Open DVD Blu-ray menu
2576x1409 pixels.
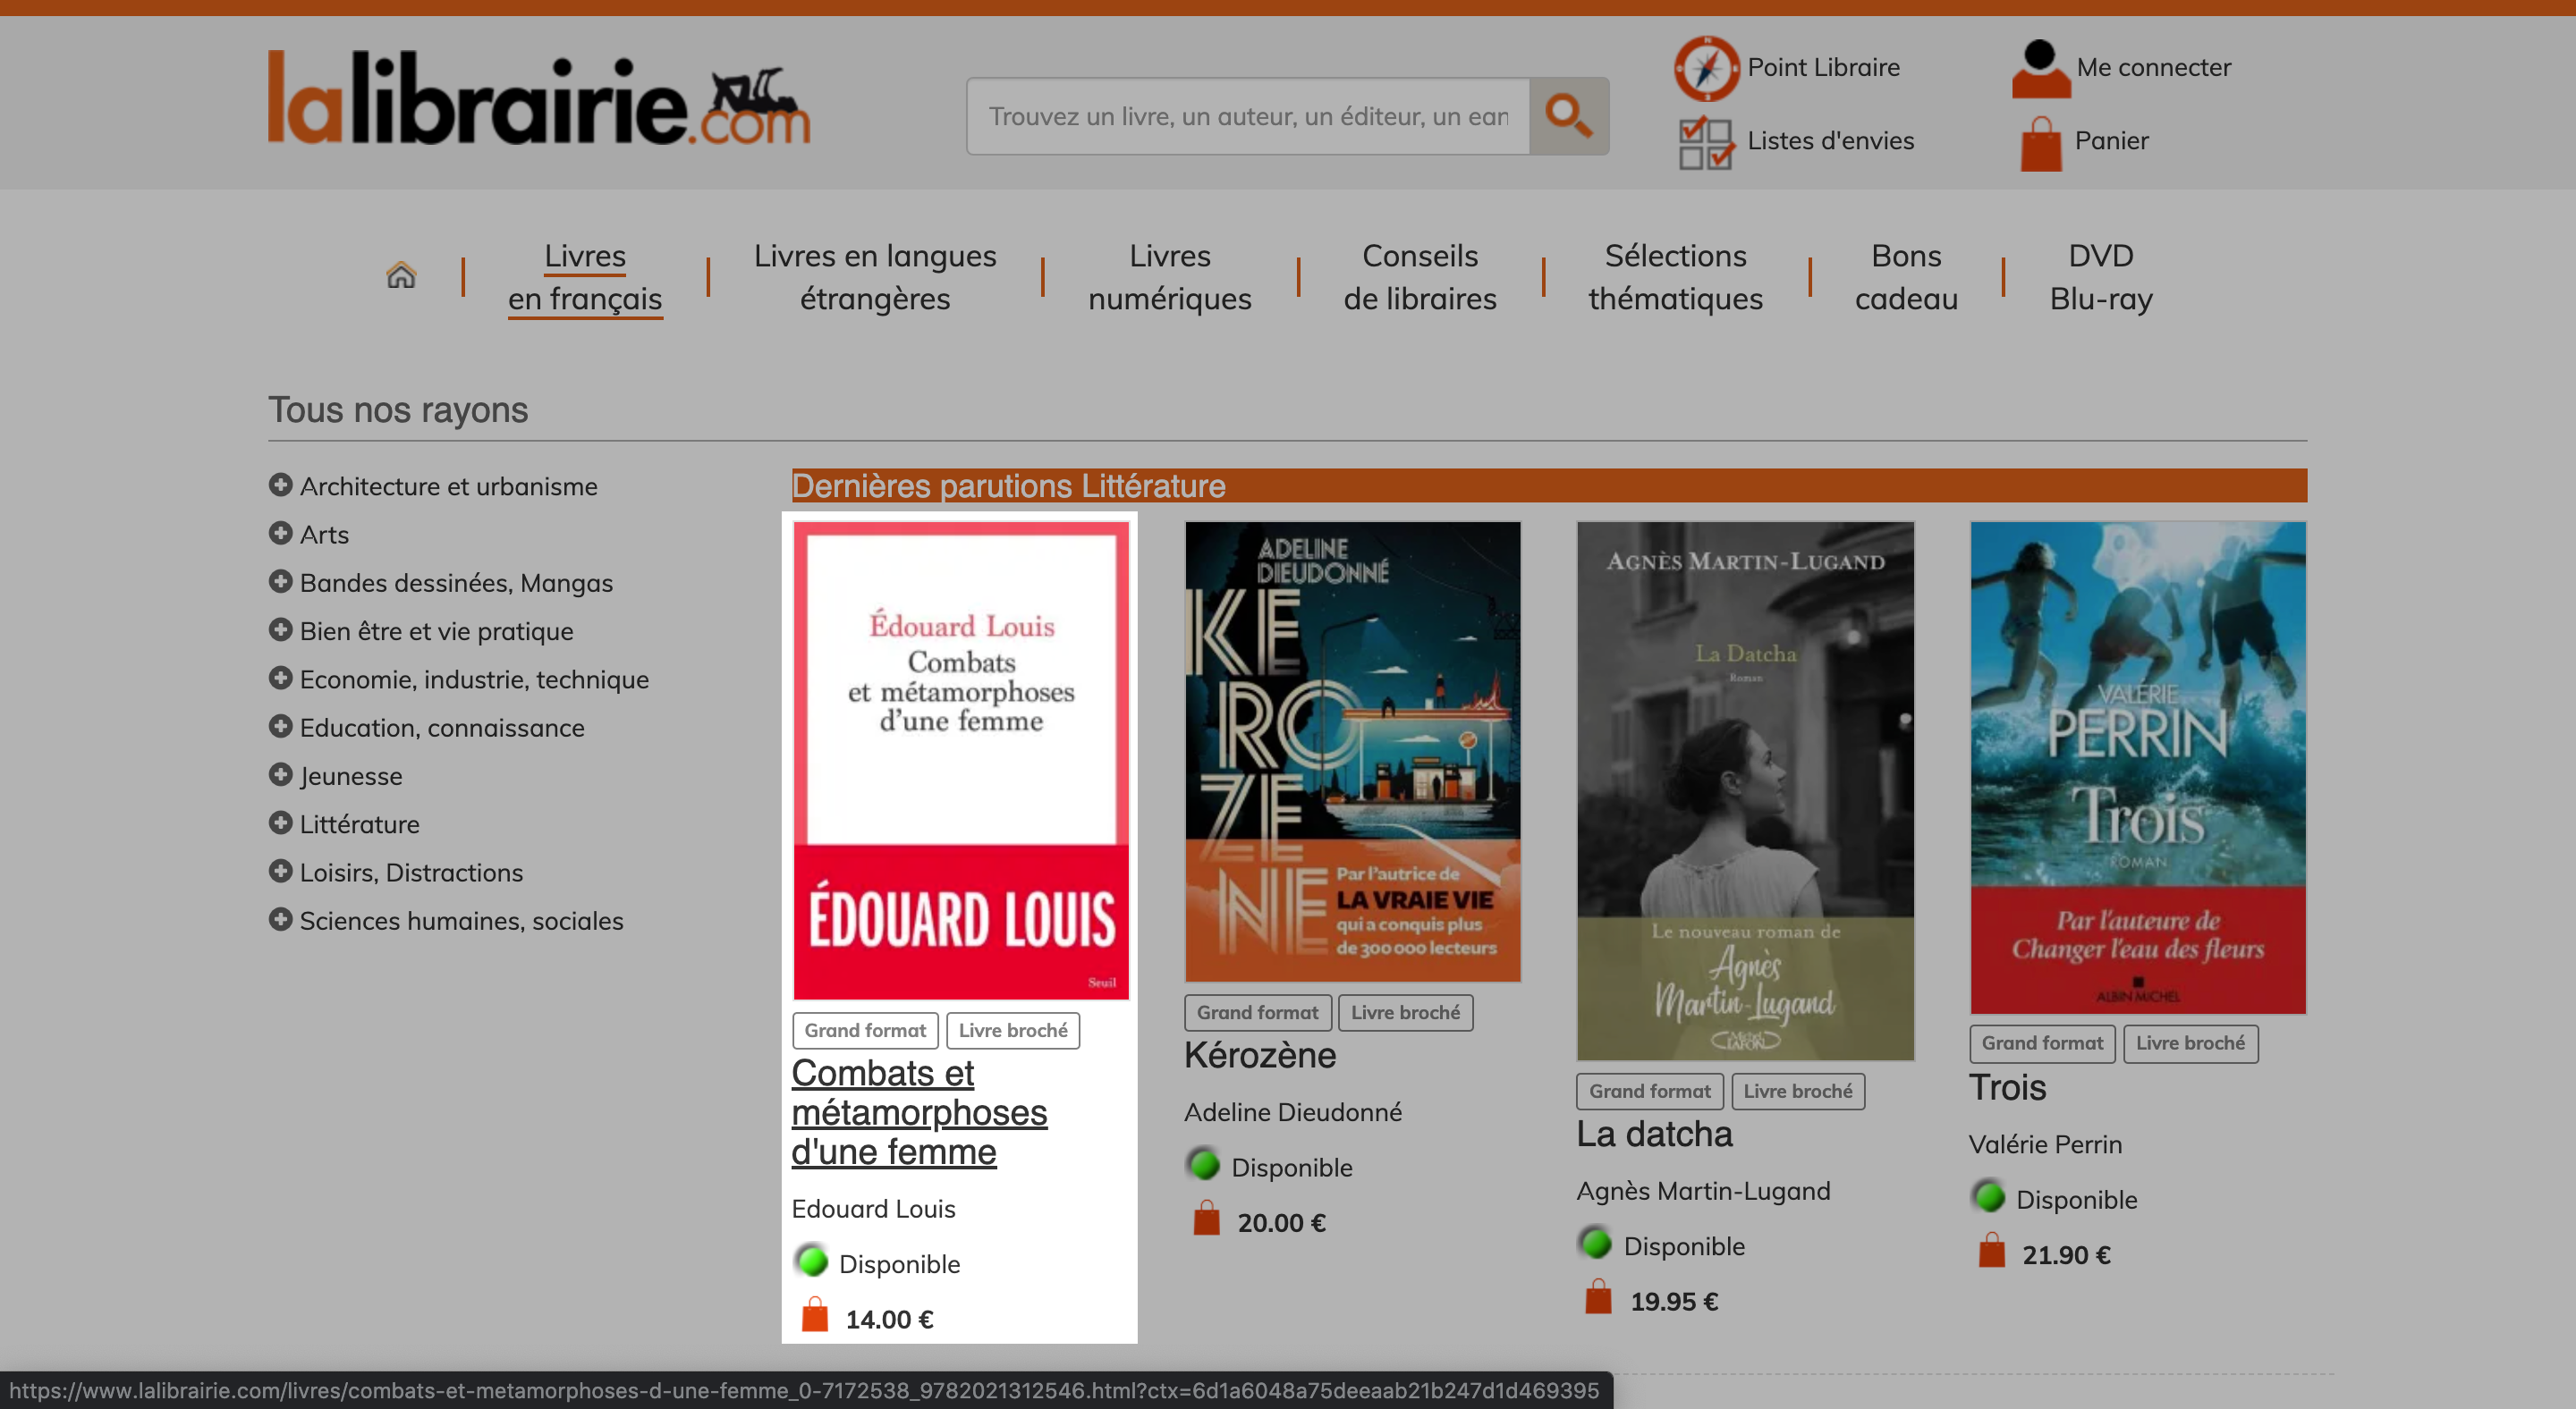point(2101,277)
